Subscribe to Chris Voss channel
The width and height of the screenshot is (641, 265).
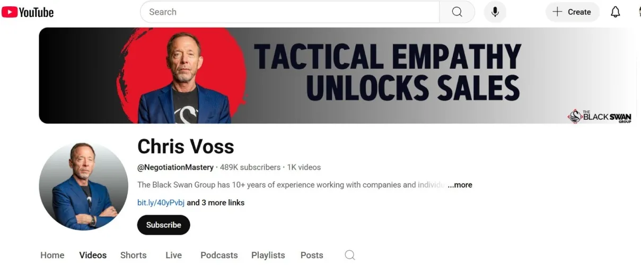164,225
